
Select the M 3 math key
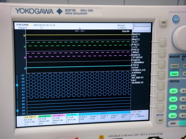click(x=183, y=107)
